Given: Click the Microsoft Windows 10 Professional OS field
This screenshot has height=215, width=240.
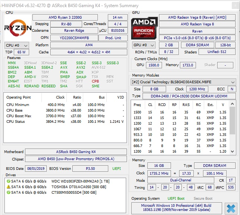Looking at the screenshot, I should [x=176, y=208].
